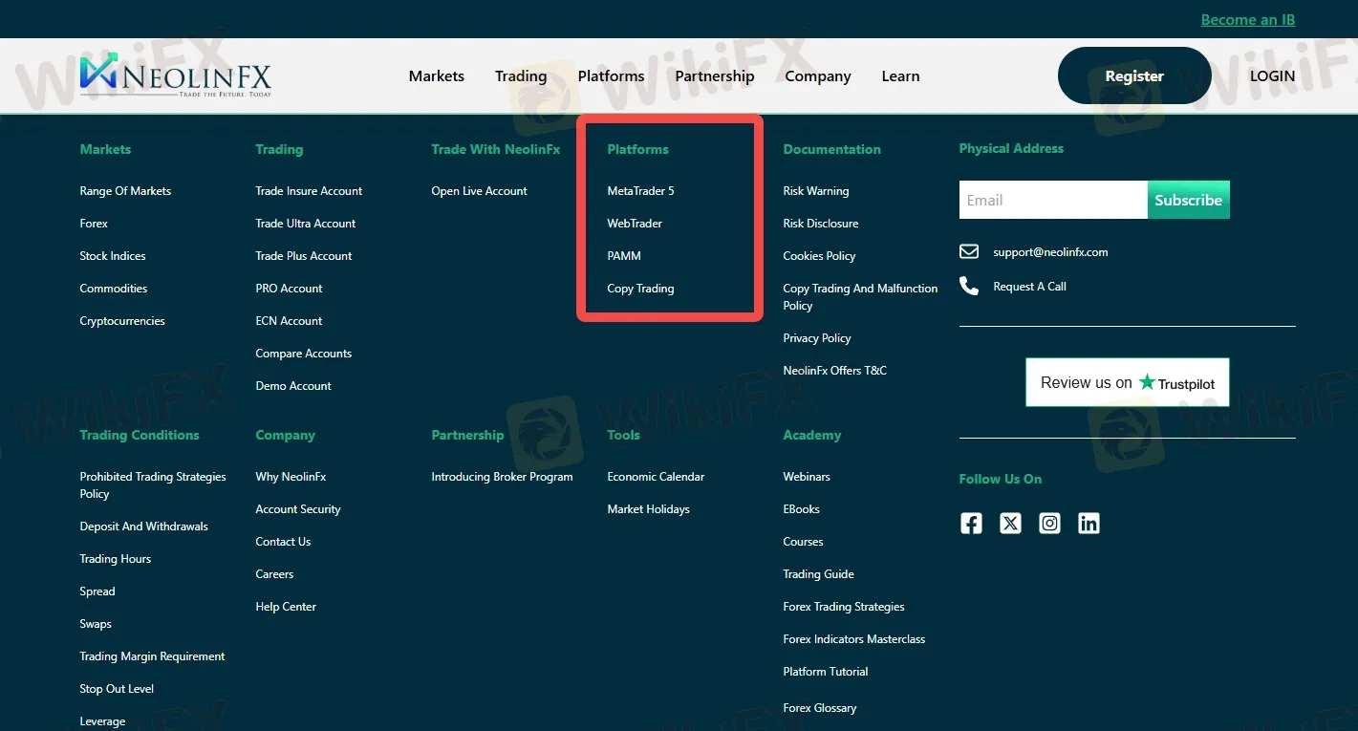Open the Cryptocurrencies link
Image resolution: width=1358 pixels, height=731 pixels.
122,321
